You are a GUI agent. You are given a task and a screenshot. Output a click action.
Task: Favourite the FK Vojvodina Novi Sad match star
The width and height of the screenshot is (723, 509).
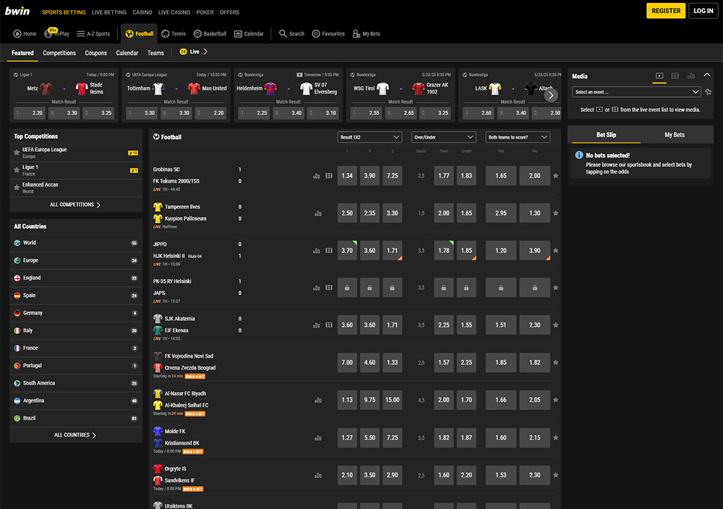[555, 362]
